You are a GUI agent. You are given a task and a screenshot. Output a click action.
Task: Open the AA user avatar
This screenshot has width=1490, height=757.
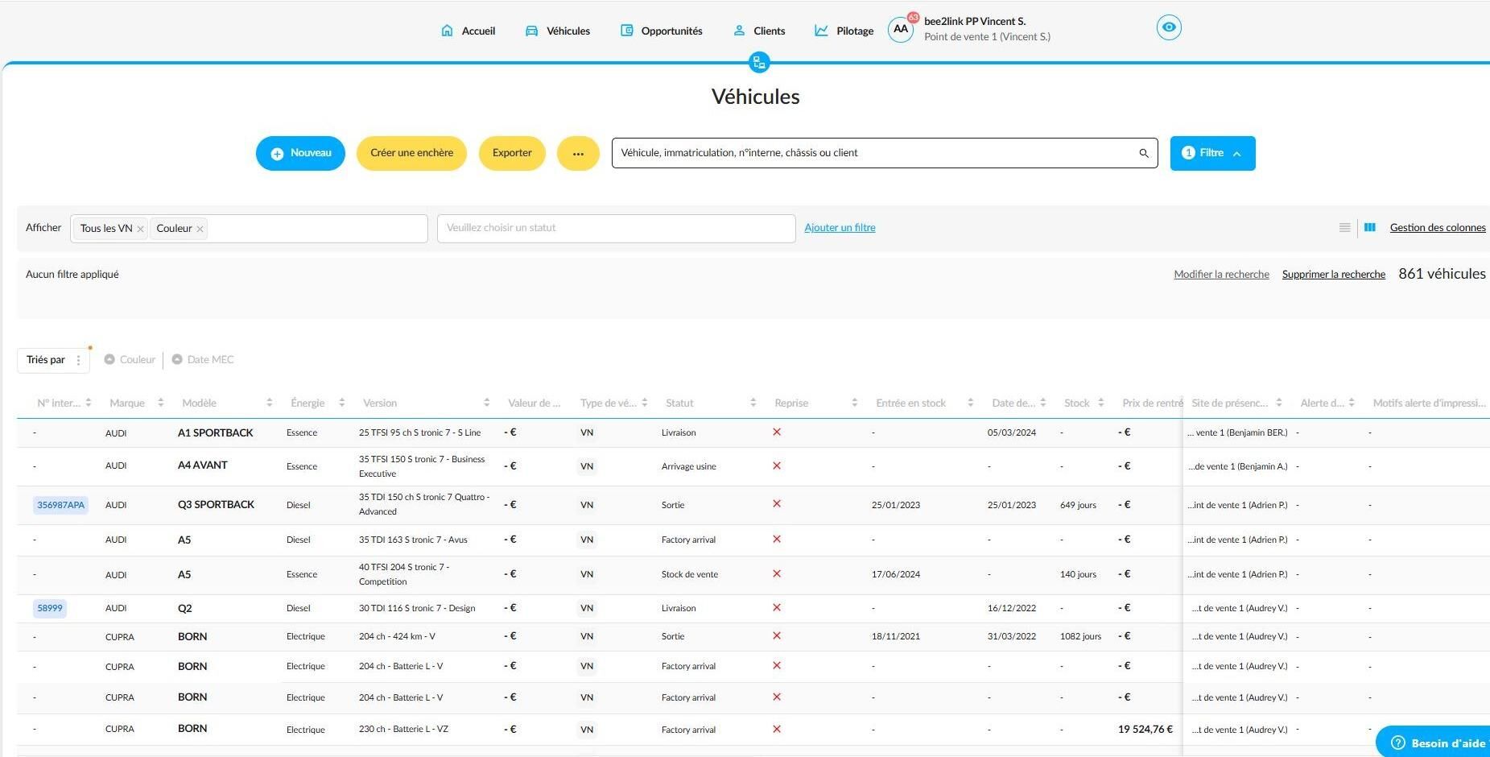(901, 30)
